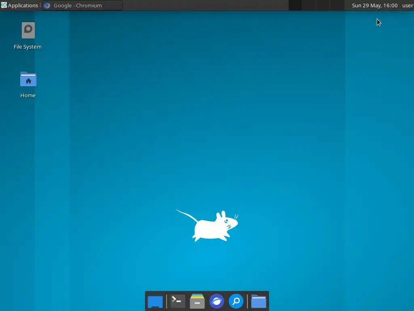Open the File Manager drawer dock icon
Image resolution: width=414 pixels, height=311 pixels.
point(197,301)
